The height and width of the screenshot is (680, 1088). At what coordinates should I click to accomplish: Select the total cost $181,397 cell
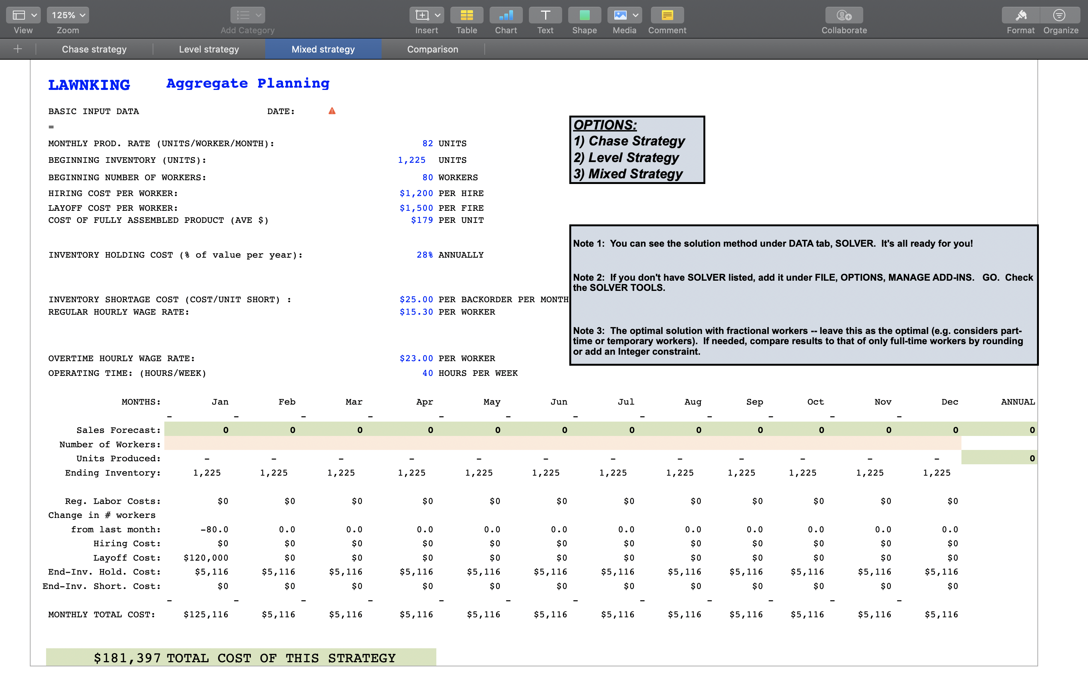pyautogui.click(x=127, y=658)
